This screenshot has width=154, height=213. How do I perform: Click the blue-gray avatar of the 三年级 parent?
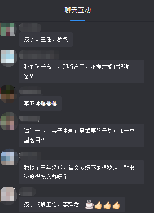point(9,157)
